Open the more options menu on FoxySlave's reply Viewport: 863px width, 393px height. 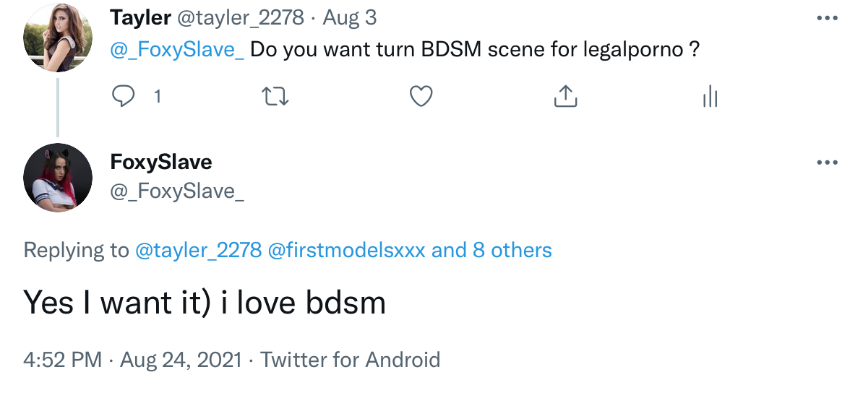click(826, 163)
